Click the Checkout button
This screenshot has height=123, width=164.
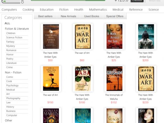click(137, 1)
